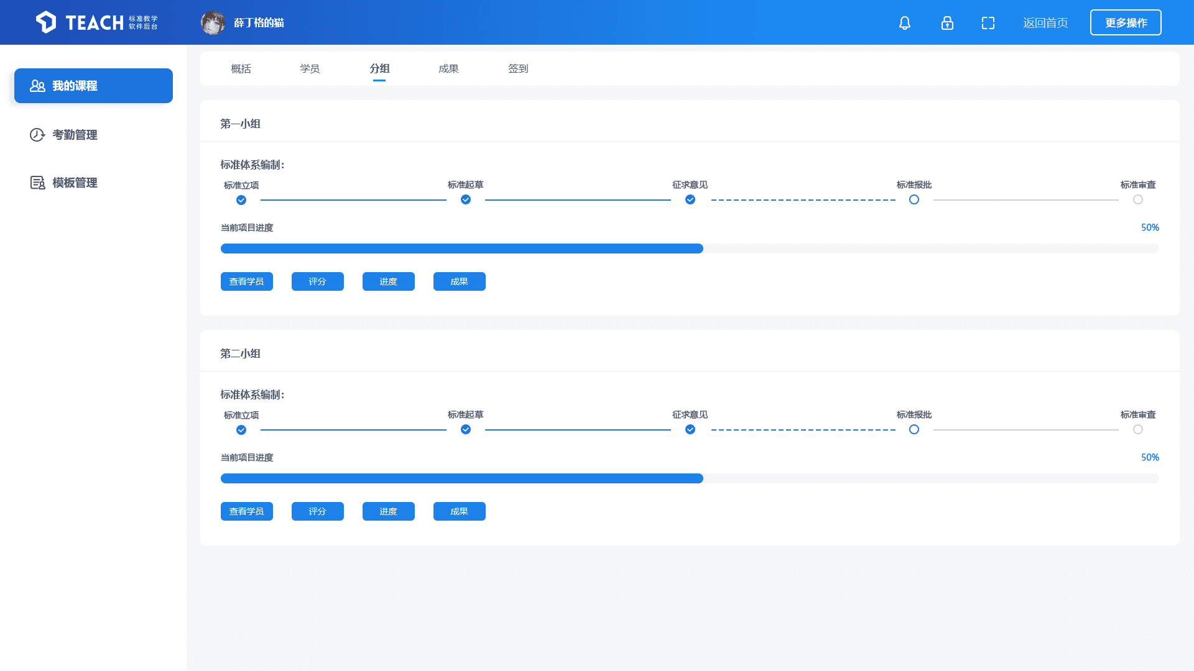
Task: Click 返回首页 link in header
Action: (x=1045, y=23)
